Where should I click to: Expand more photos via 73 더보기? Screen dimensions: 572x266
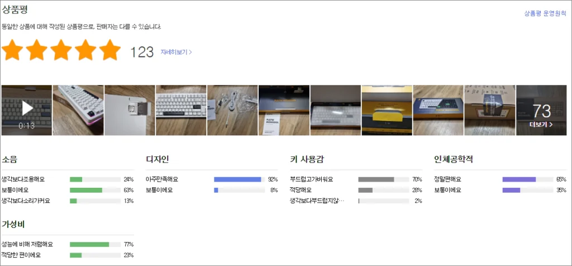(541, 111)
